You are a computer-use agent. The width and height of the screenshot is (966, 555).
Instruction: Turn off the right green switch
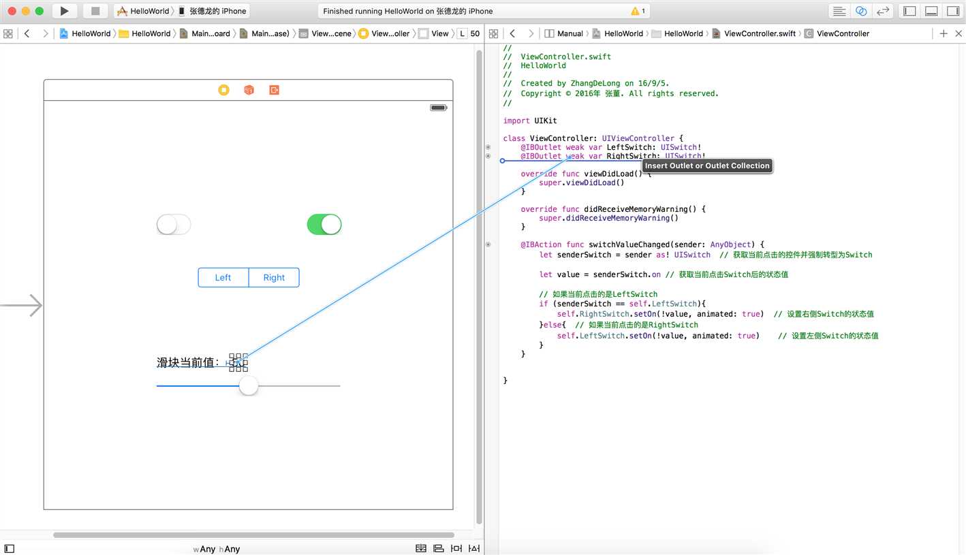[324, 224]
